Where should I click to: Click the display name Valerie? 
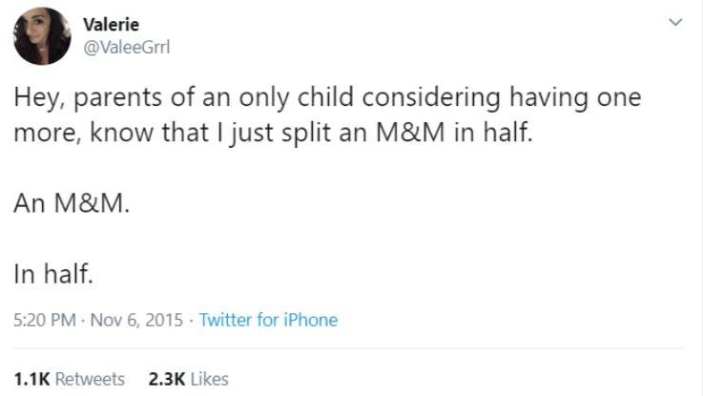[111, 24]
